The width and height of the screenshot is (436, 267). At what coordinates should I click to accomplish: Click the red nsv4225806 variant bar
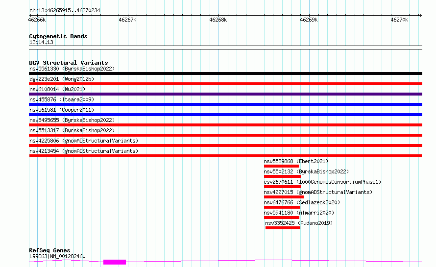[x=225, y=146]
